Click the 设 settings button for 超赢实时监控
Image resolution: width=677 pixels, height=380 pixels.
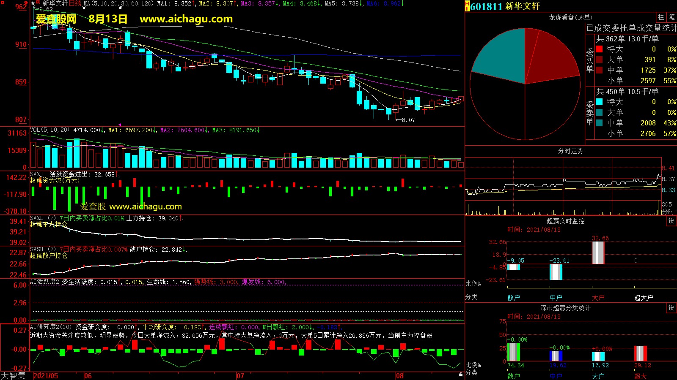[x=671, y=221]
